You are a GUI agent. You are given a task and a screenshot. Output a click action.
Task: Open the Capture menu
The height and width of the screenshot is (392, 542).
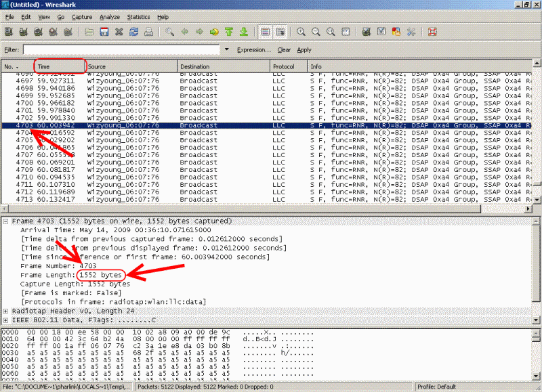(x=82, y=17)
